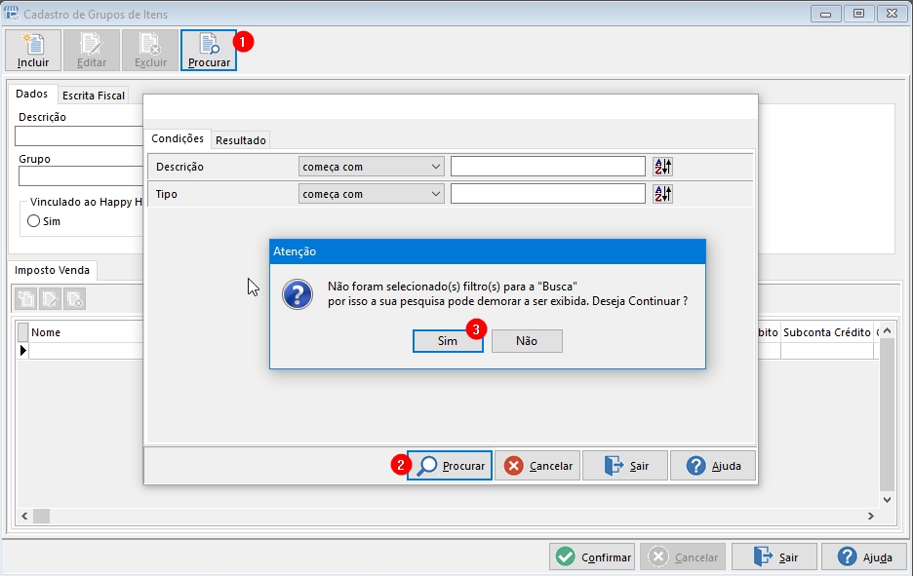Viewport: 913px width, 576px height.
Task: Click the Ajuda button at window bottom
Action: point(864,557)
